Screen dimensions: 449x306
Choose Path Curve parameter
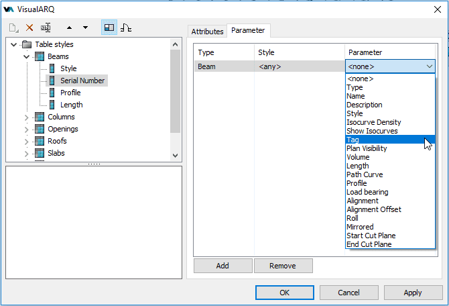click(390, 174)
